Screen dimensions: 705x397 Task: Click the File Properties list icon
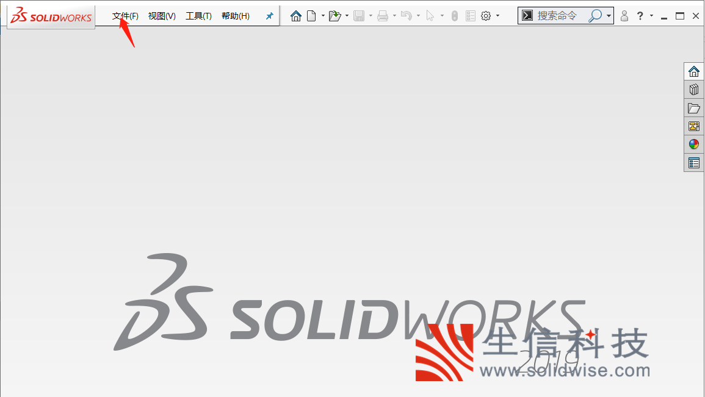click(x=470, y=16)
